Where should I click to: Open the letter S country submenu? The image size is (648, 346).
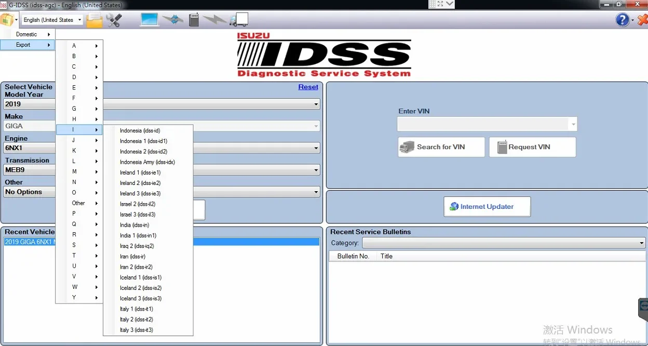[79, 245]
